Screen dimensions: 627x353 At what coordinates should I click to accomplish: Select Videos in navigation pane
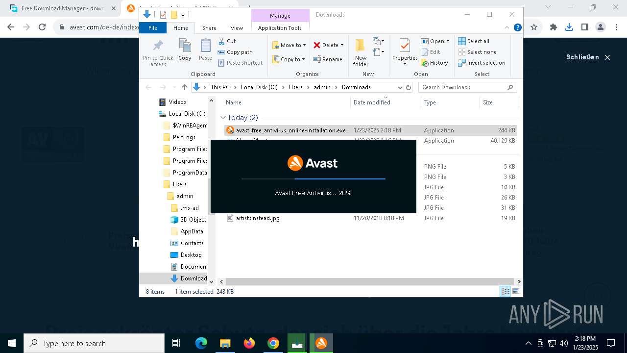coord(172,102)
